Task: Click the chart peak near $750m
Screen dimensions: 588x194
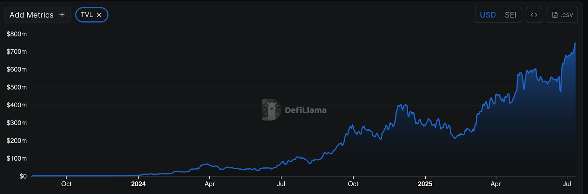Action: click(x=575, y=44)
